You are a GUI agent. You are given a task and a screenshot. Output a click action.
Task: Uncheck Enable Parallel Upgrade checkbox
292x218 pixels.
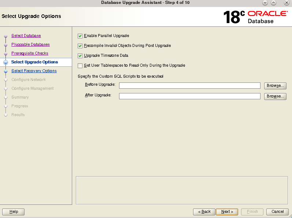[80, 36]
